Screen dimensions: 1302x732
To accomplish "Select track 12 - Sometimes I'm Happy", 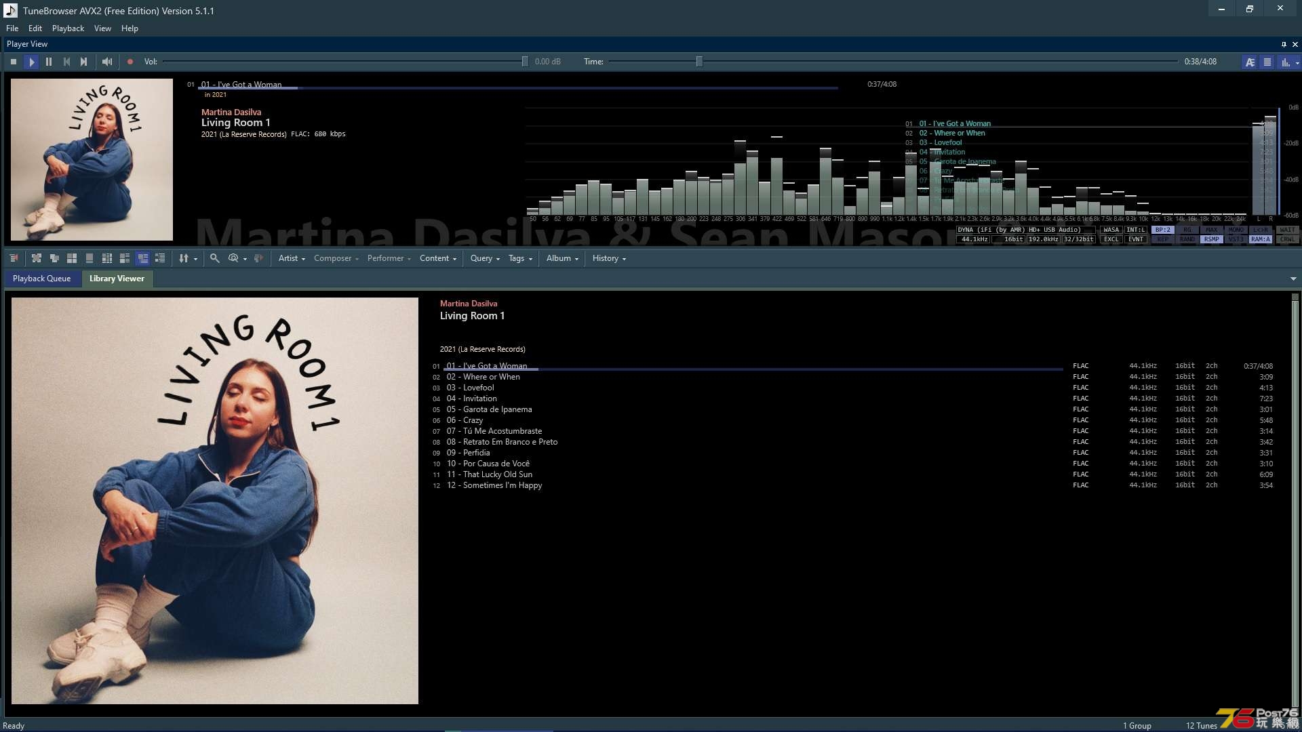I will click(x=852, y=485).
